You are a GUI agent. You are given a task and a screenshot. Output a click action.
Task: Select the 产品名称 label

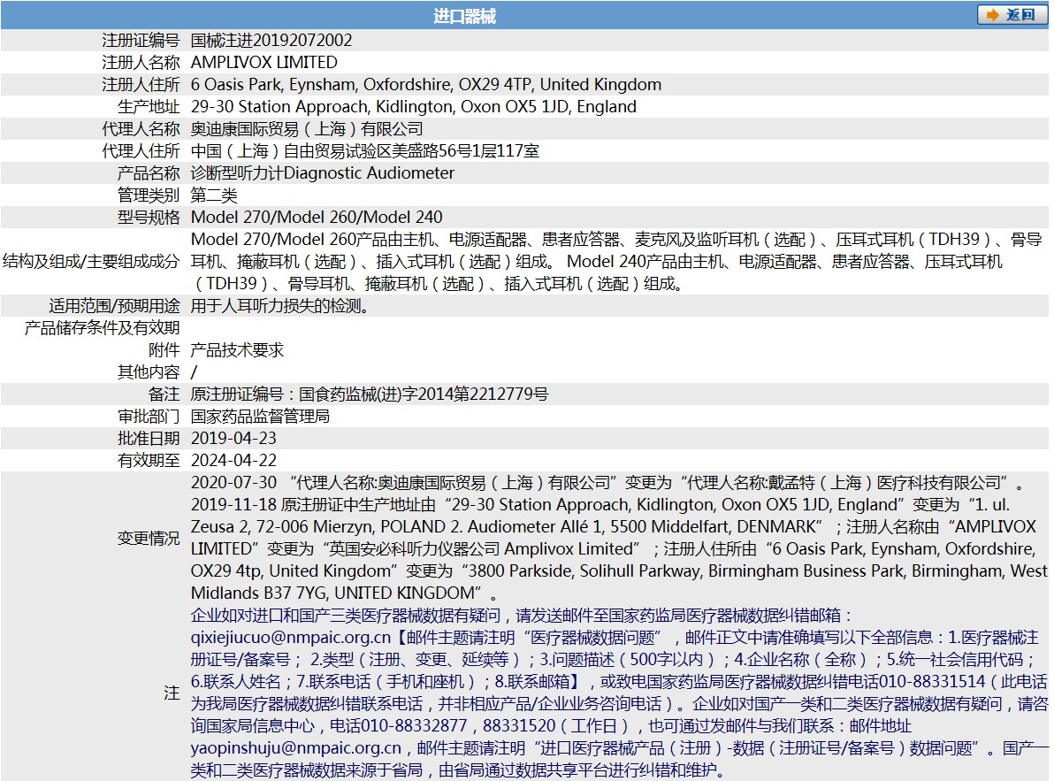click(149, 173)
